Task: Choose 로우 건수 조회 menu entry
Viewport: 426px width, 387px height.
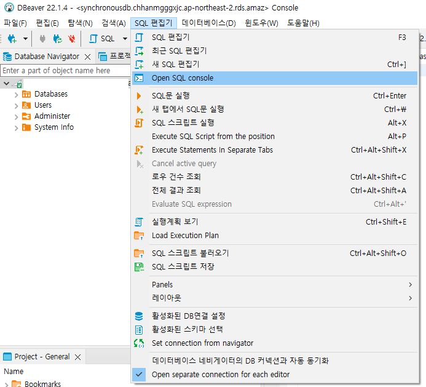Action: pyautogui.click(x=274, y=177)
